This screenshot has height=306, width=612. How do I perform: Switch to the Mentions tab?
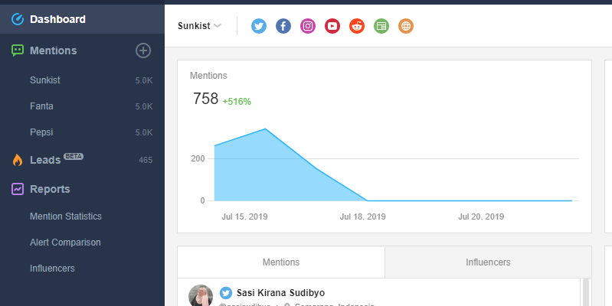[281, 262]
